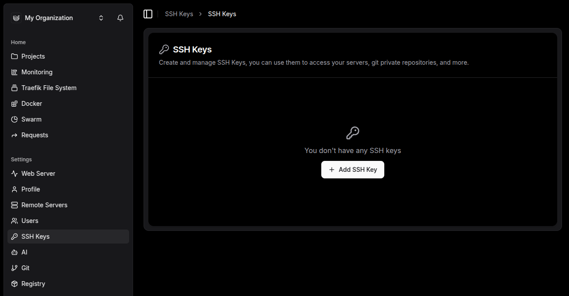Click the Swarm pie icon
The width and height of the screenshot is (569, 296).
point(14,119)
